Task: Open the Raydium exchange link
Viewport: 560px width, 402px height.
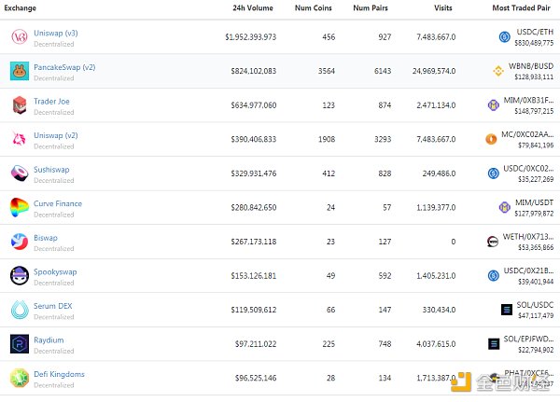Action: 49,340
